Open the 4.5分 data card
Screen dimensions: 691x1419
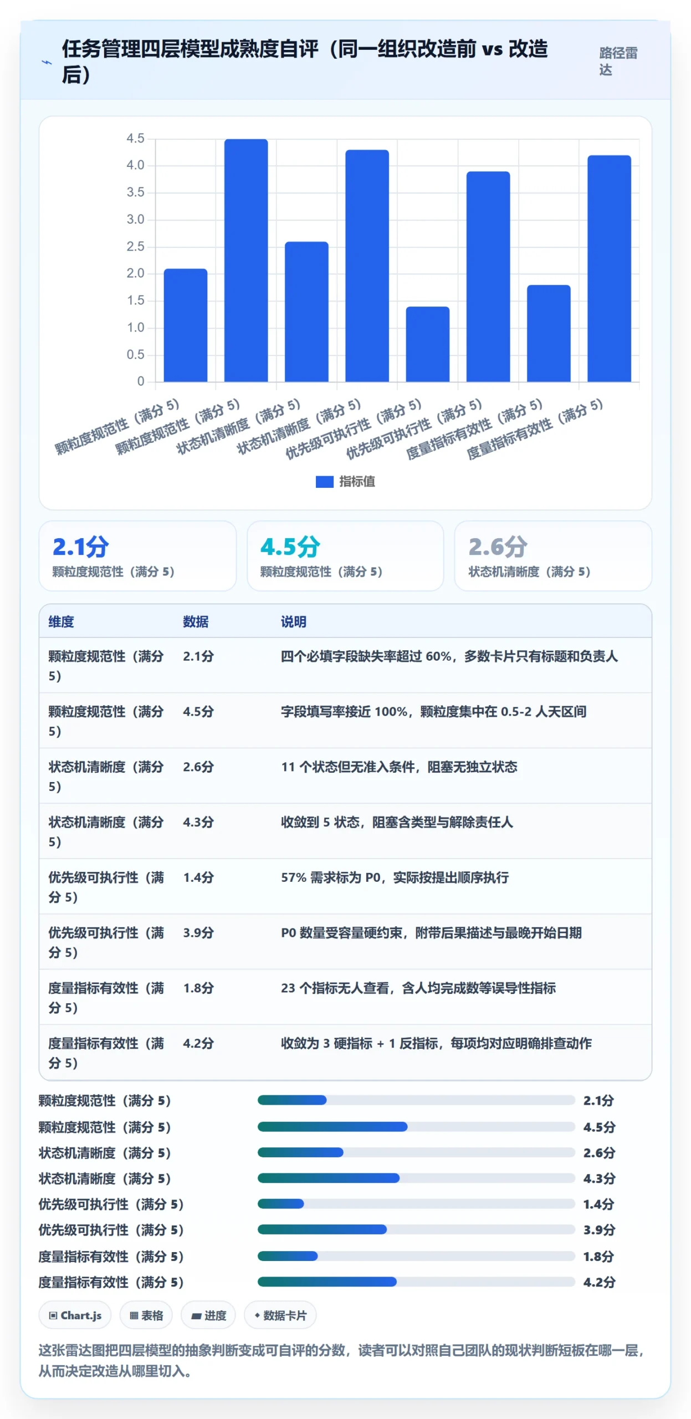345,555
